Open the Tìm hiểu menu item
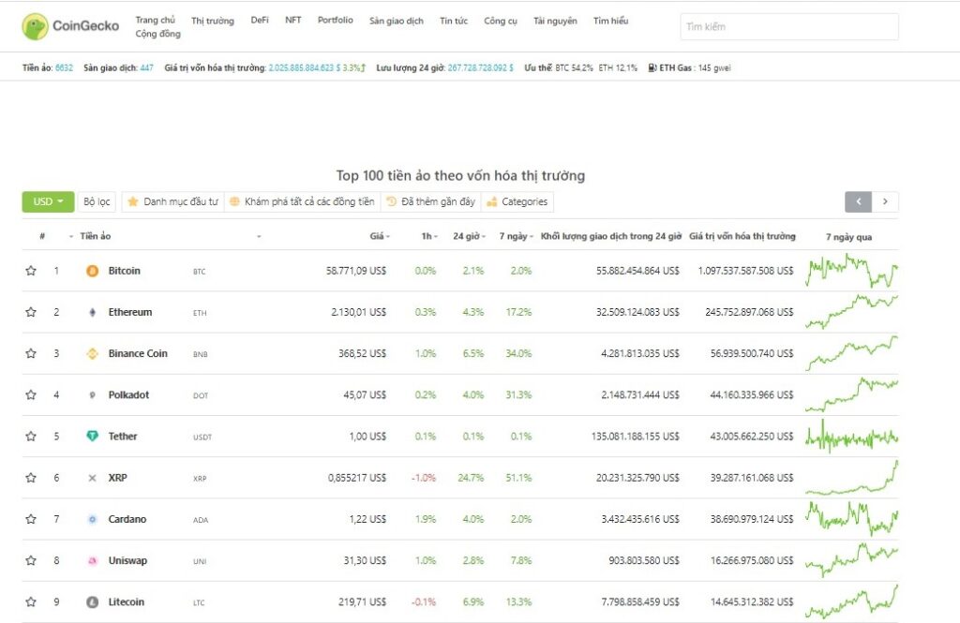This screenshot has width=960, height=623. 610,21
